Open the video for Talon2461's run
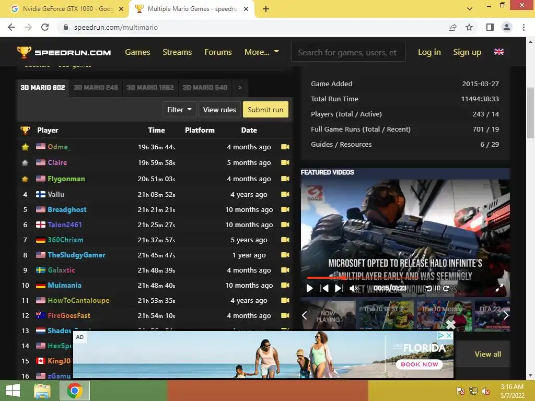The width and height of the screenshot is (535, 401). (285, 225)
